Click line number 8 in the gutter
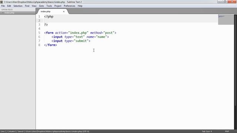 click(x=39, y=45)
